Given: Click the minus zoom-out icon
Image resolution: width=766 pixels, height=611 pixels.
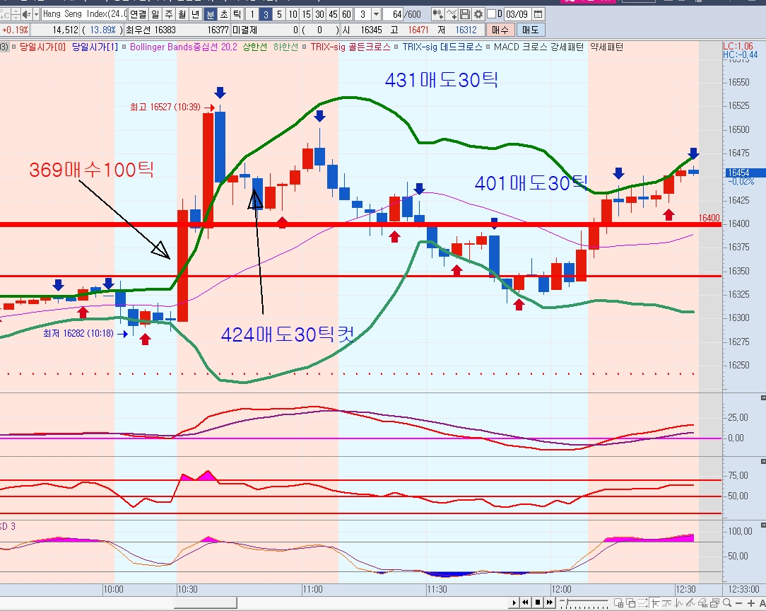Looking at the screenshot, I should [737, 603].
